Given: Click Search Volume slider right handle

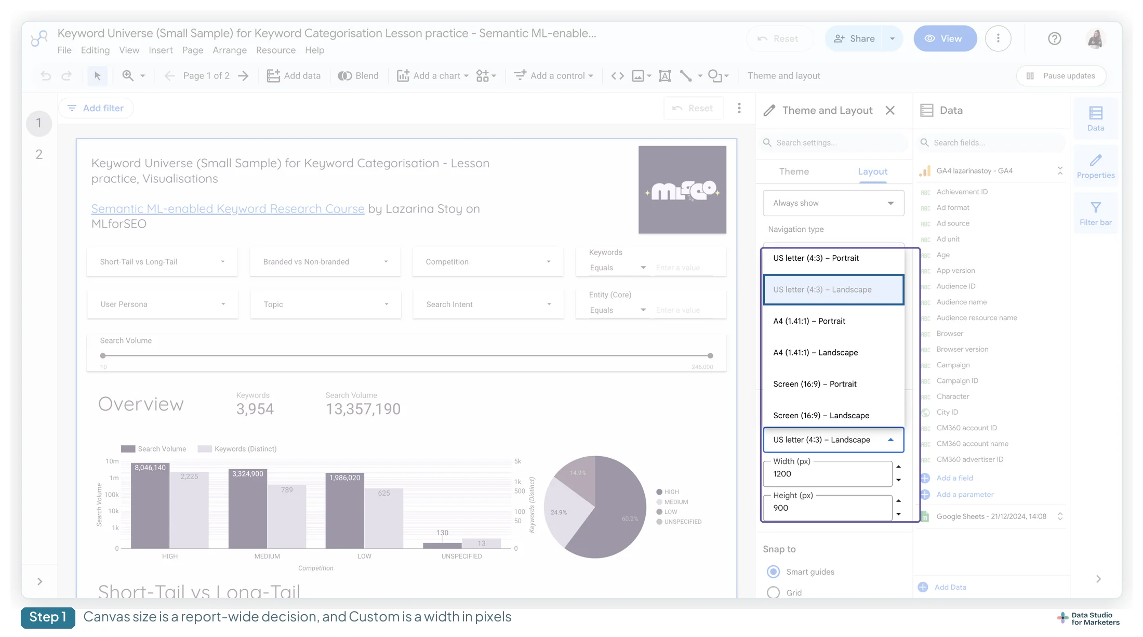Looking at the screenshot, I should tap(710, 356).
